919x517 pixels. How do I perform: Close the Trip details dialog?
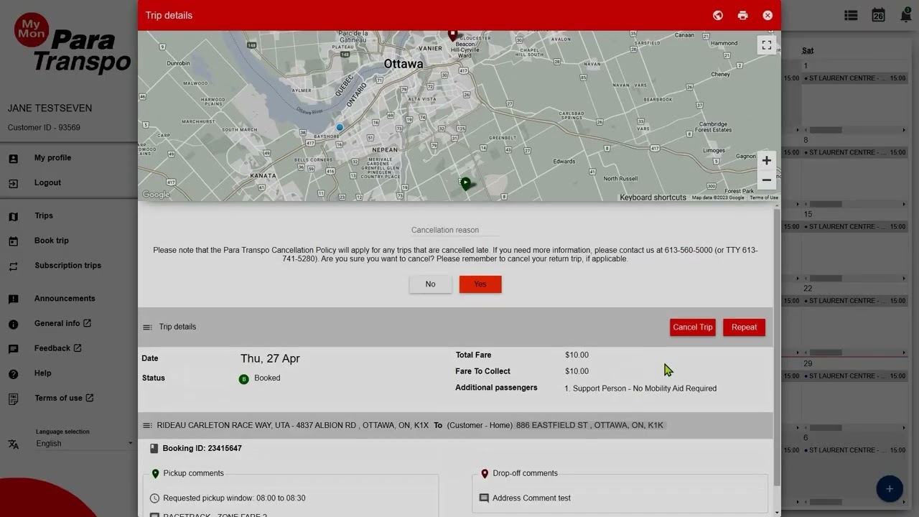[x=768, y=15]
